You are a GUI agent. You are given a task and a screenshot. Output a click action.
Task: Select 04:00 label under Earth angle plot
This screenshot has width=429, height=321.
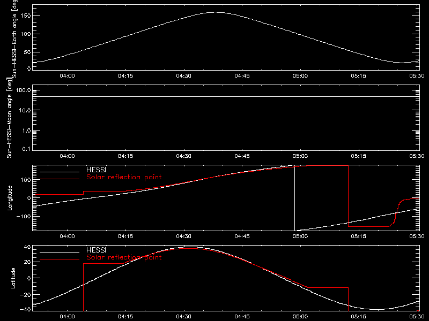point(67,75)
